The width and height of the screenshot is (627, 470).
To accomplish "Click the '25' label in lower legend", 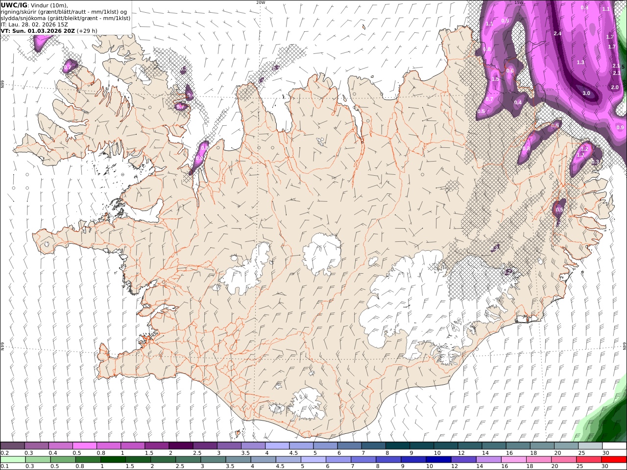I will point(580,467).
